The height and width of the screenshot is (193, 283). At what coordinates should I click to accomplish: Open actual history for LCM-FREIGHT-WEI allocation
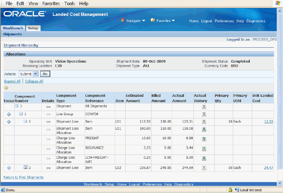(204, 159)
